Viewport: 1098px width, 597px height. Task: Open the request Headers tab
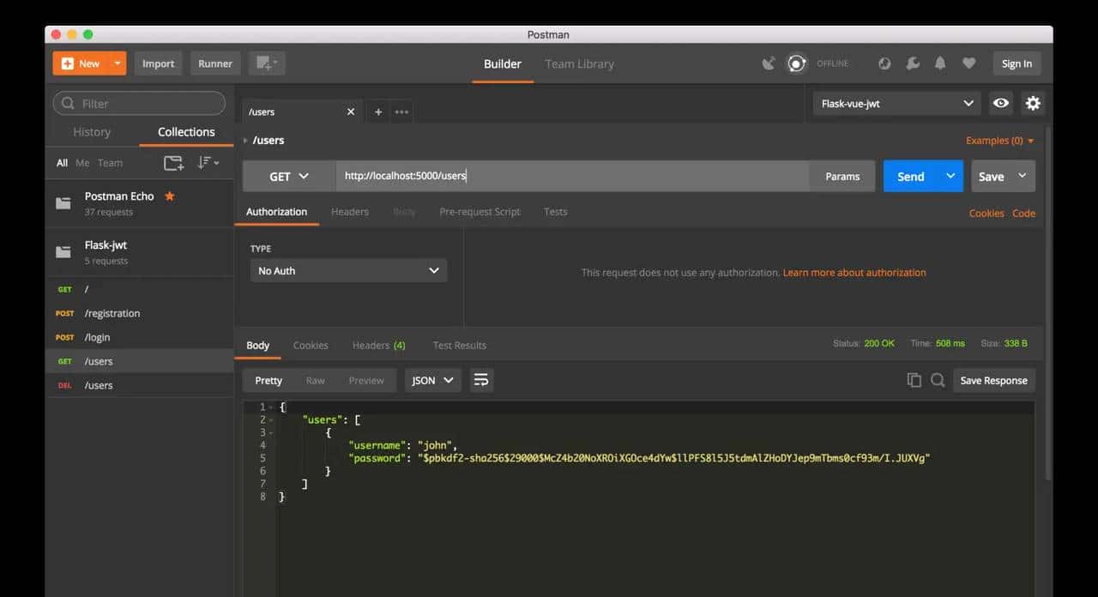(x=350, y=212)
